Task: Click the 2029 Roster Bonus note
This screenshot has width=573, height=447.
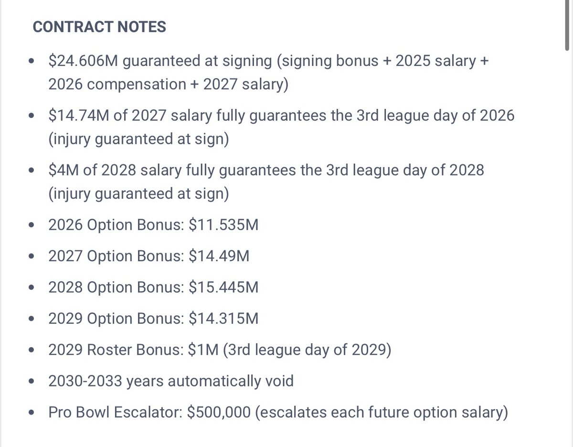Action: tap(220, 350)
